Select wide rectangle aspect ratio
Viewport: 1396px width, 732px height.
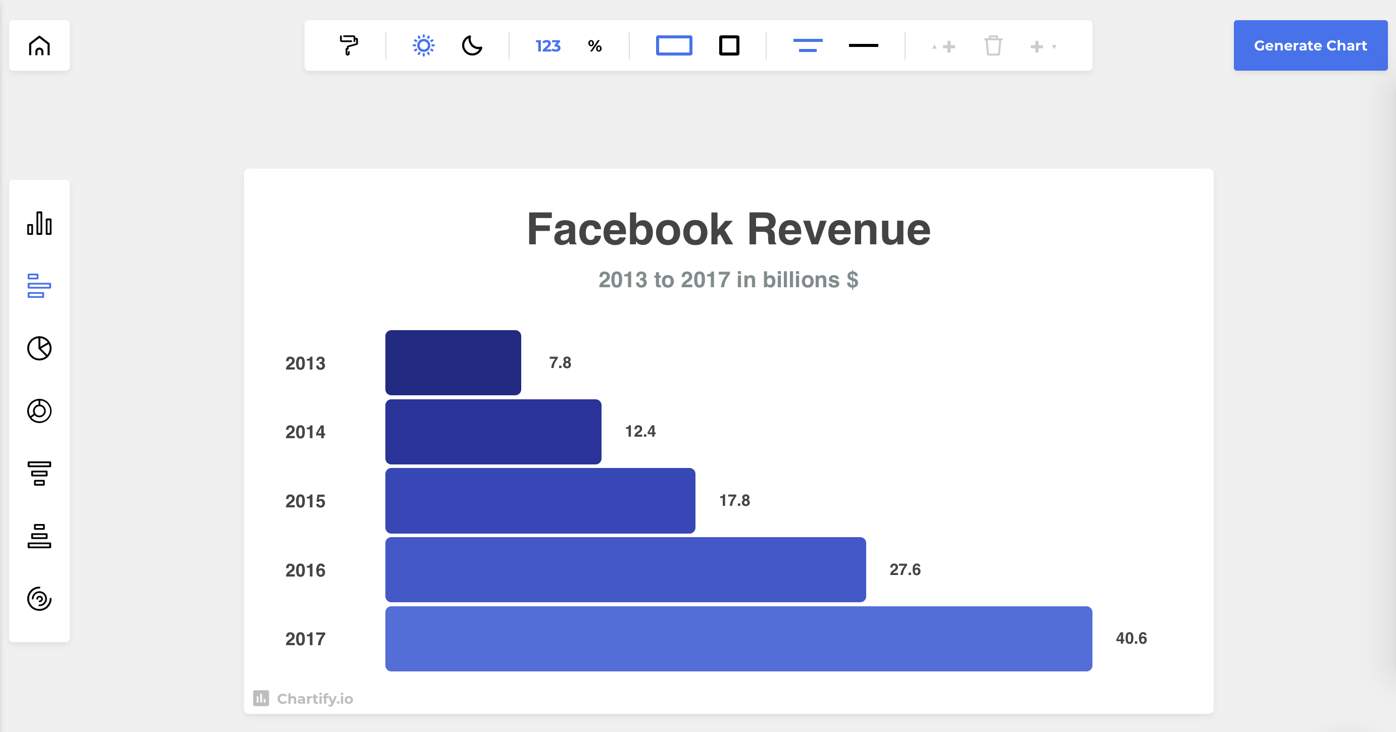674,45
